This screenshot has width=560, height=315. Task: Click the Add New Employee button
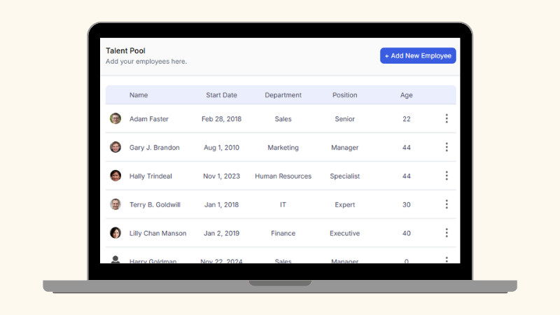(418, 56)
